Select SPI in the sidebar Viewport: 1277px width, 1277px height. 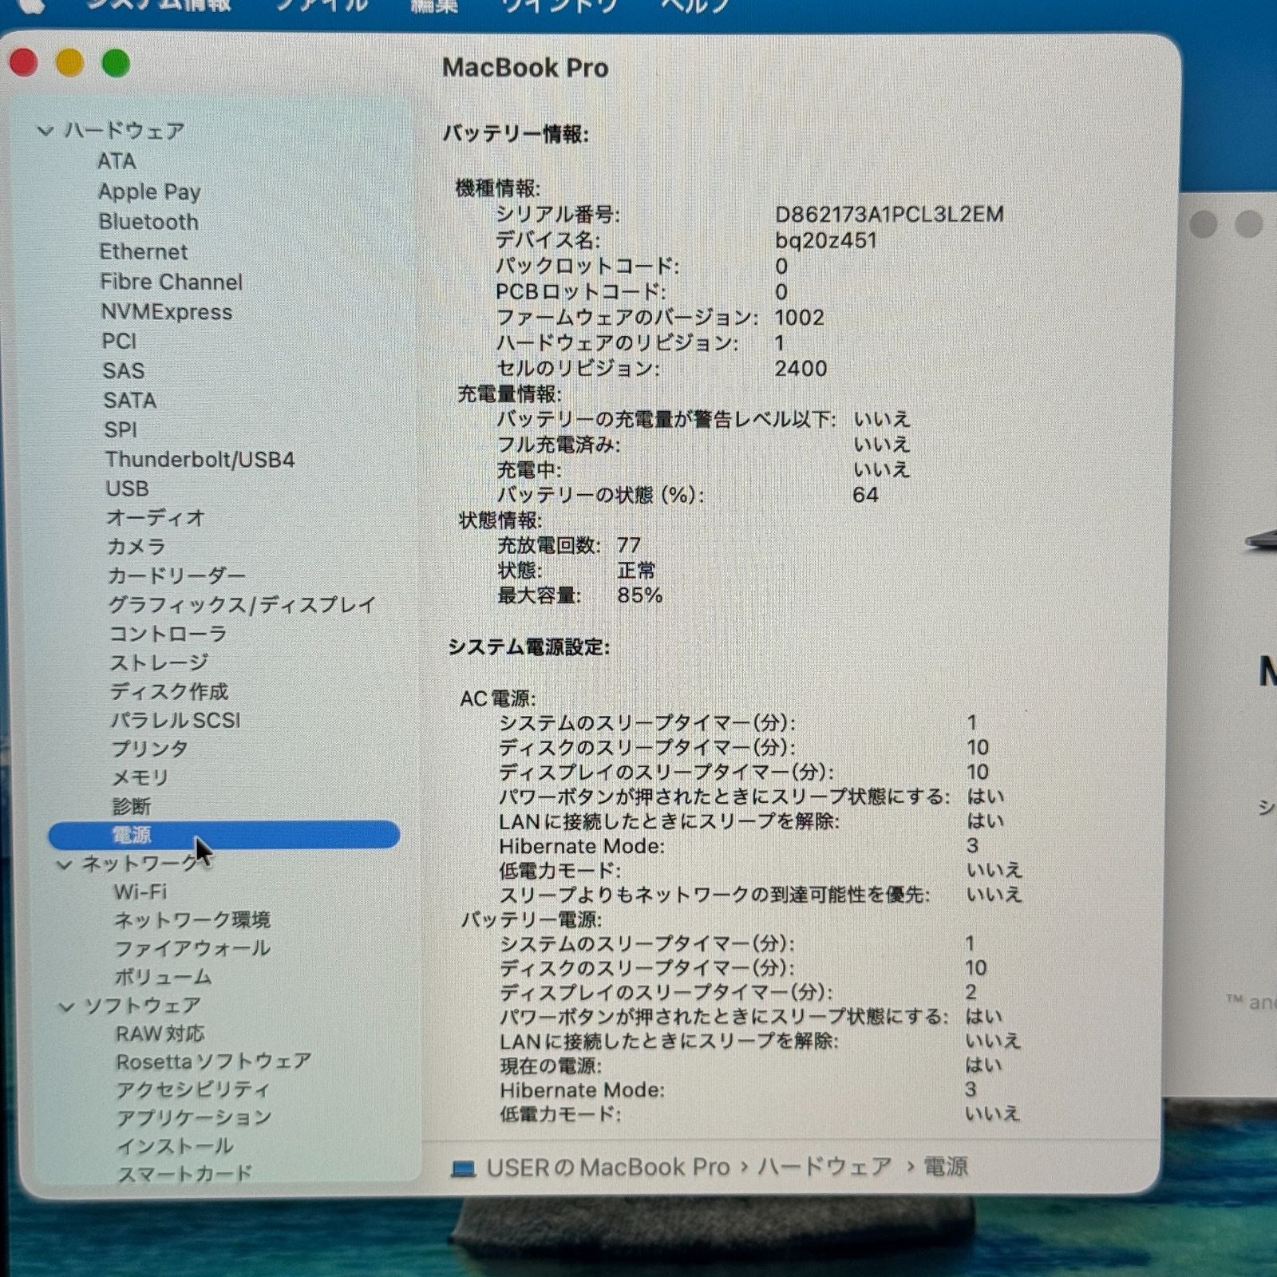coord(121,430)
